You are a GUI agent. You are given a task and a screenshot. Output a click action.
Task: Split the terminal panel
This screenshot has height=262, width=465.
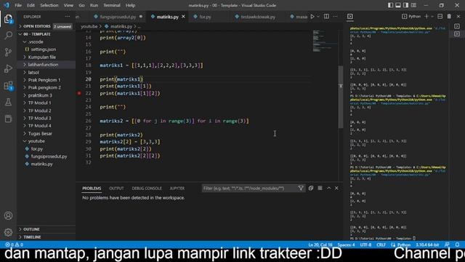(440, 17)
